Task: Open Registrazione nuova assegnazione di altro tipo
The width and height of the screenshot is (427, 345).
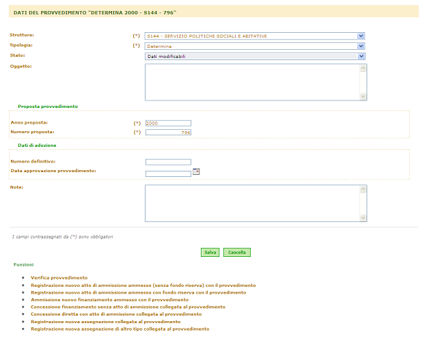Action: click(x=120, y=329)
